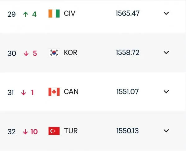Select the 1550.13 points value
186x151 pixels.
click(x=127, y=131)
